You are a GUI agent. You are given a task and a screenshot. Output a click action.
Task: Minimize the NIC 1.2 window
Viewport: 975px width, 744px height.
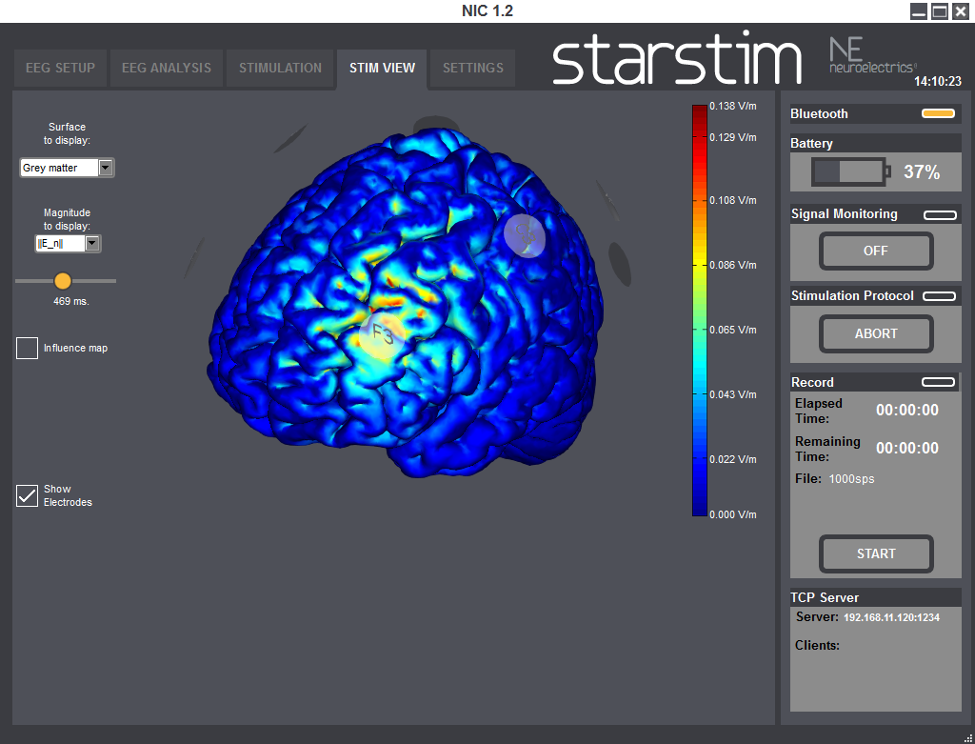tap(919, 11)
